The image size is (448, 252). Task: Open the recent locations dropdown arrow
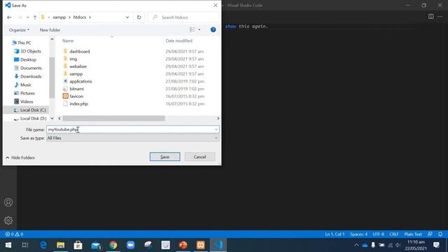28,17
